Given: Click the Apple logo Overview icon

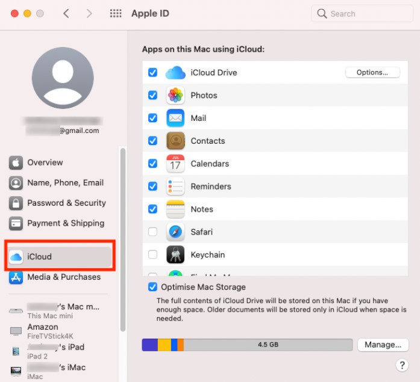Looking at the screenshot, I should pos(16,162).
